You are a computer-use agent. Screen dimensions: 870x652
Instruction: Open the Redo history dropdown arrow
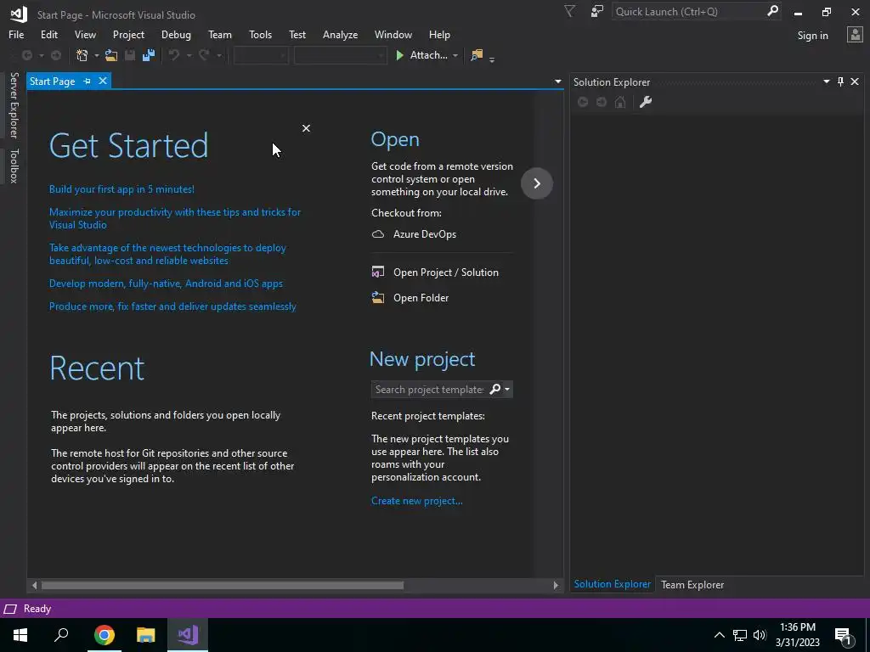(219, 55)
